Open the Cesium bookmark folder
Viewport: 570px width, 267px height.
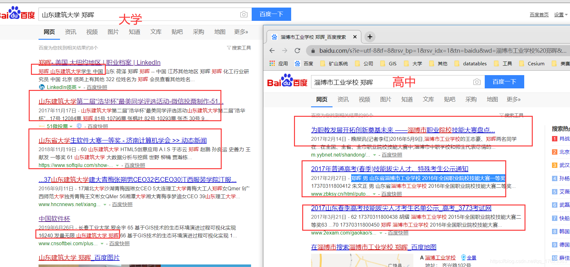click(x=531, y=63)
